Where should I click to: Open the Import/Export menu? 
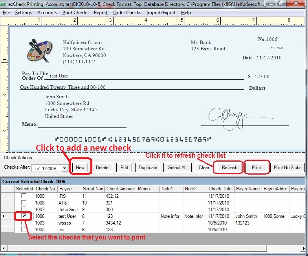[x=161, y=13]
